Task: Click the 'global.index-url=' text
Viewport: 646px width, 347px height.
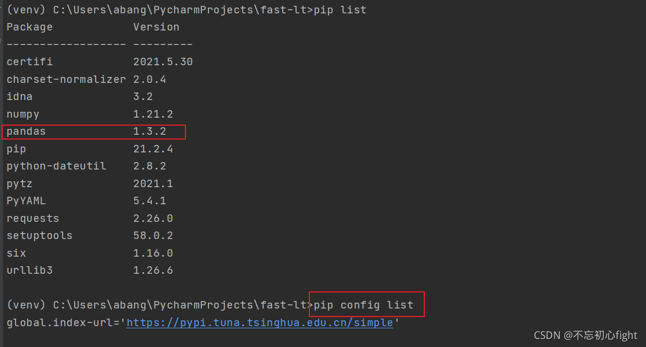Action: [x=63, y=322]
